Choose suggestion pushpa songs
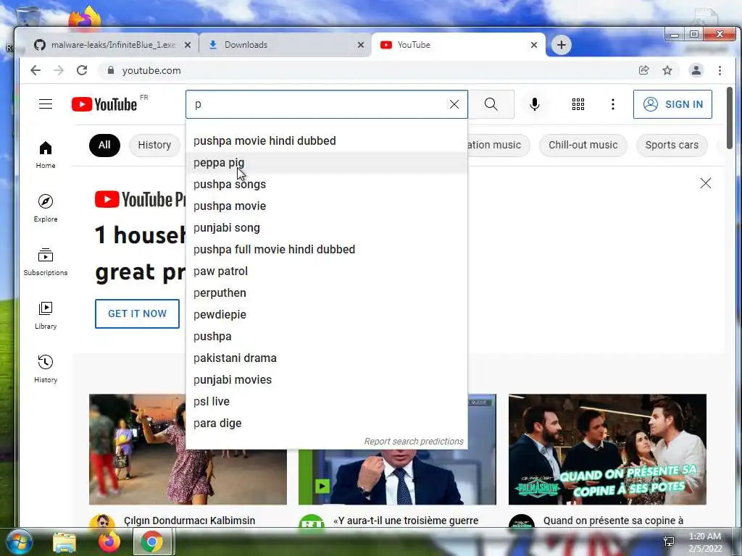Screen dimensions: 742x556 [x=327, y=185]
